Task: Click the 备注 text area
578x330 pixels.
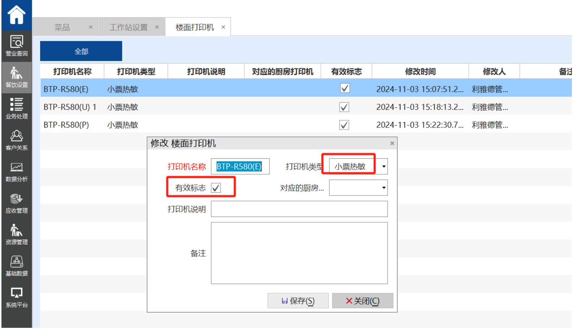Action: tap(299, 253)
